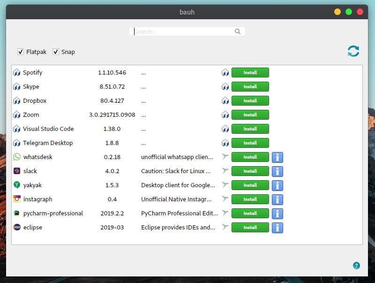Click the Skype app icon
375x283 pixels.
tap(17, 87)
